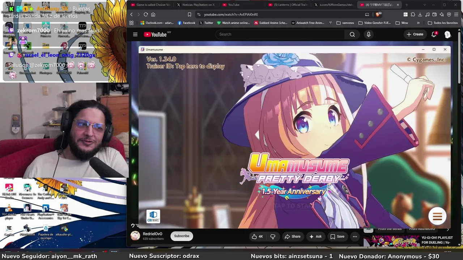463x260 pixels.
Task: Click the RedrielOvO channel name
Action: pos(153,234)
